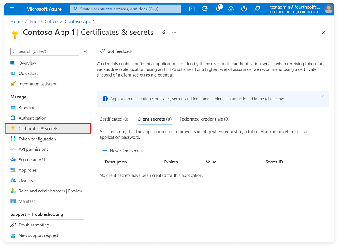Click the key icon beside page title
339x248 pixels.
click(15, 35)
